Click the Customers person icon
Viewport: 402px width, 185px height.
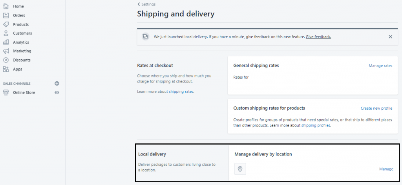pos(6,33)
